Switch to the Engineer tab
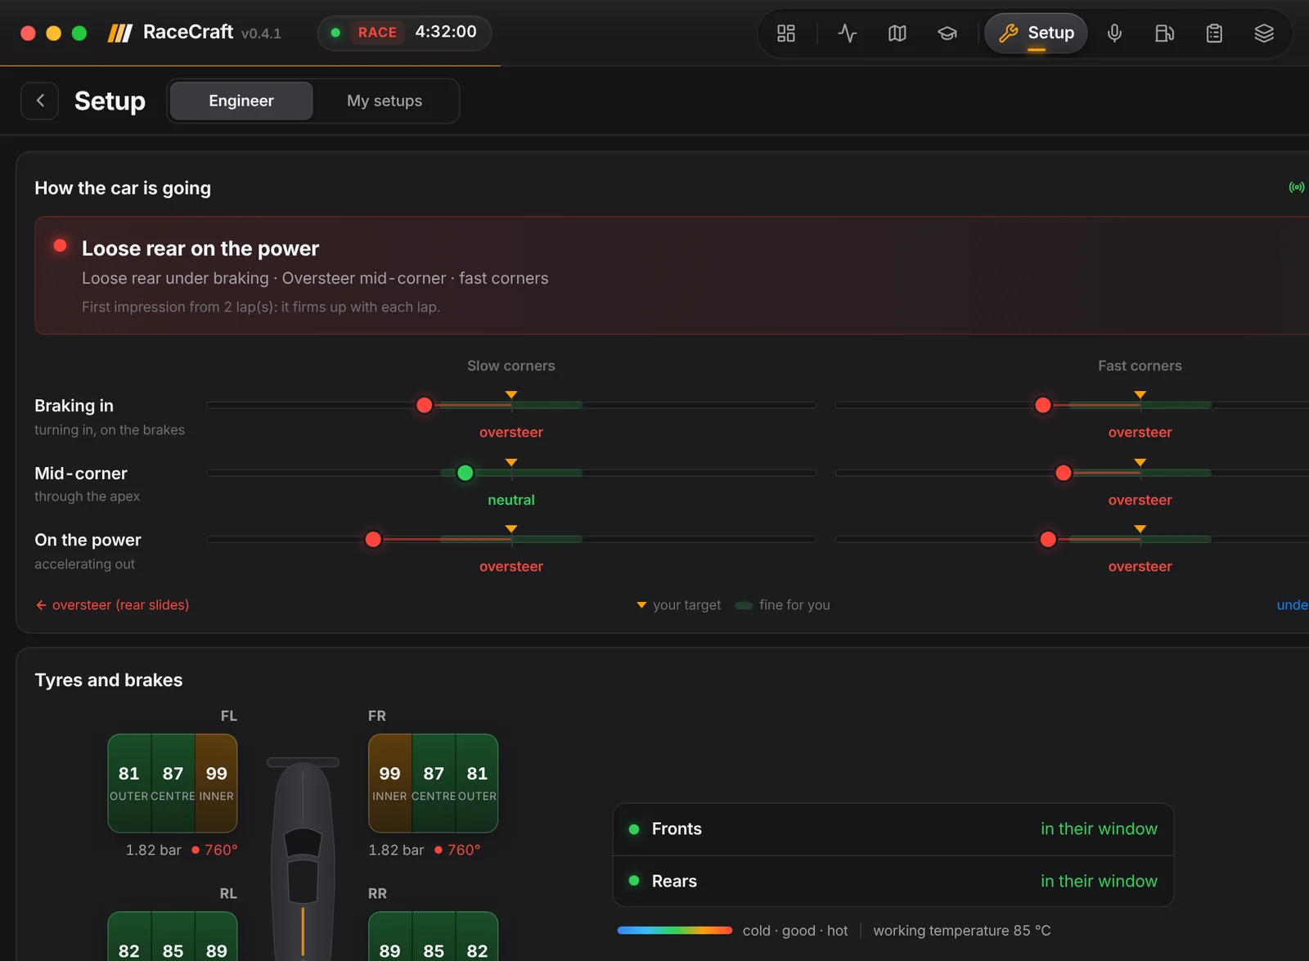Screen dimensions: 1309x961 pos(241,101)
